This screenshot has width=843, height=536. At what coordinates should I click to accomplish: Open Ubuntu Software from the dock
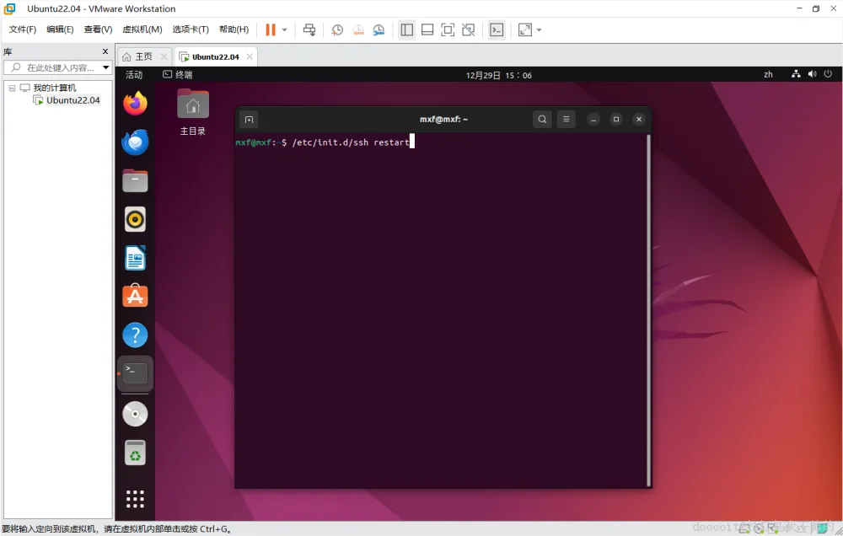pyautogui.click(x=135, y=296)
